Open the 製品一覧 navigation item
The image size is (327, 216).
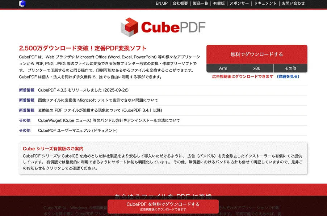pos(200,3)
